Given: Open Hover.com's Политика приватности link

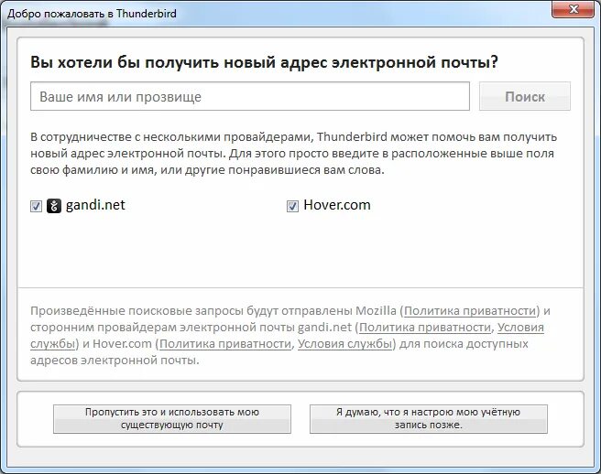Looking at the screenshot, I should tap(225, 344).
